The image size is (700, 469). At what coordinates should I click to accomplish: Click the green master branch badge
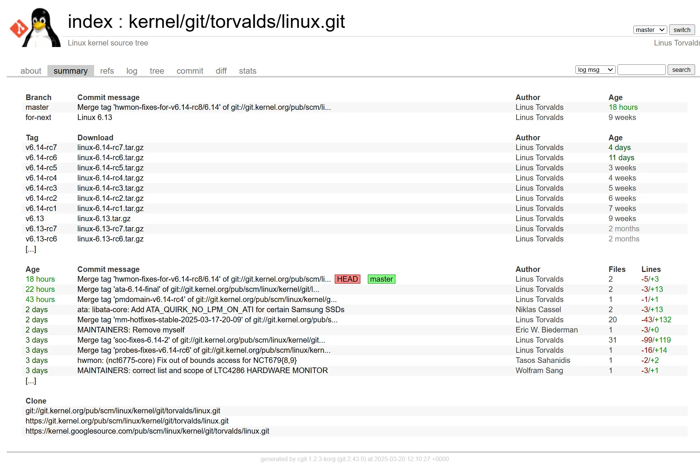(381, 279)
